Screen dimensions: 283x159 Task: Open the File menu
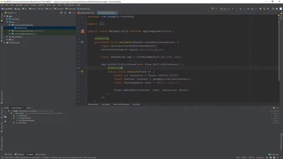tap(2, 5)
